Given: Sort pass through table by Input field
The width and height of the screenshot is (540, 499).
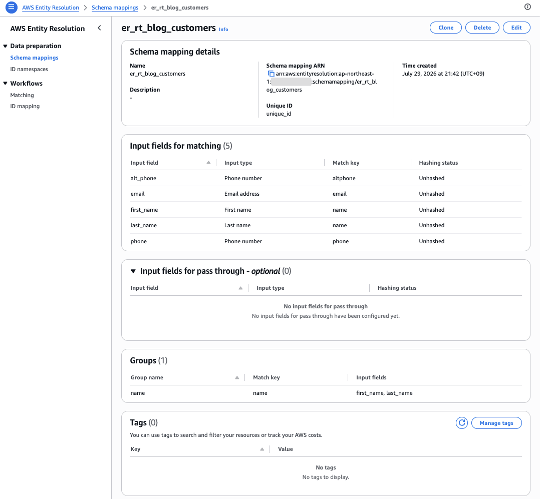Looking at the screenshot, I should [x=240, y=288].
